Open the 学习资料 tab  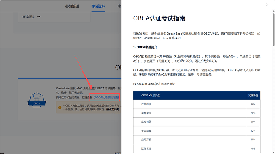[x=98, y=6]
